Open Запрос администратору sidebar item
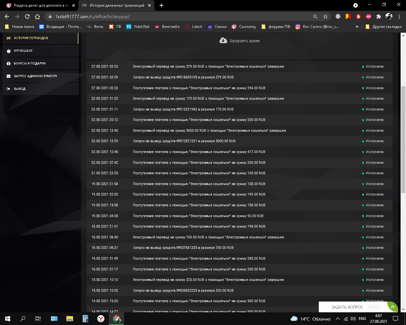 pyautogui.click(x=40, y=76)
